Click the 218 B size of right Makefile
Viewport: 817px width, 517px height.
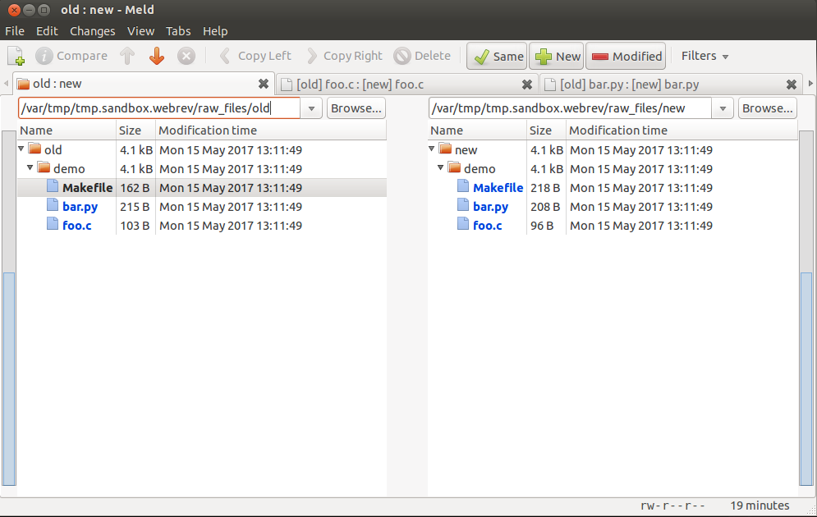point(545,188)
